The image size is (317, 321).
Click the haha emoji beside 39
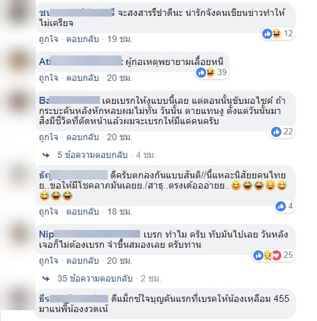[210, 73]
